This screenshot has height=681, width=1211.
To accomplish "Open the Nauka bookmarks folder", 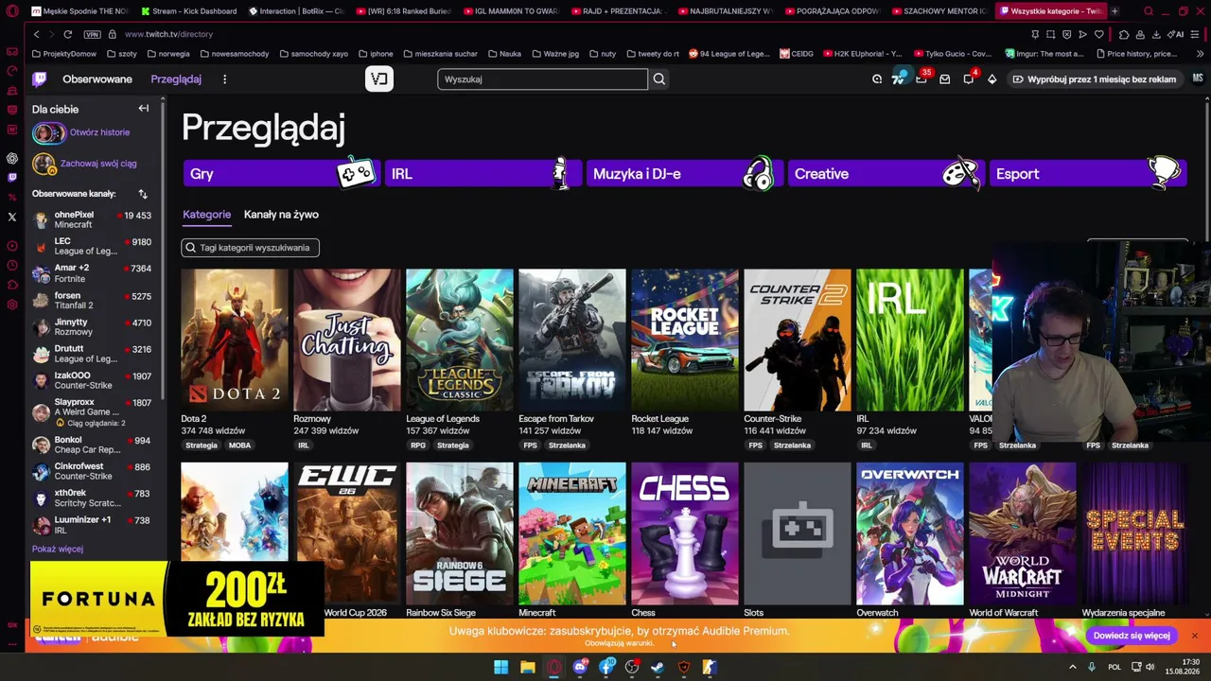I will pos(504,54).
